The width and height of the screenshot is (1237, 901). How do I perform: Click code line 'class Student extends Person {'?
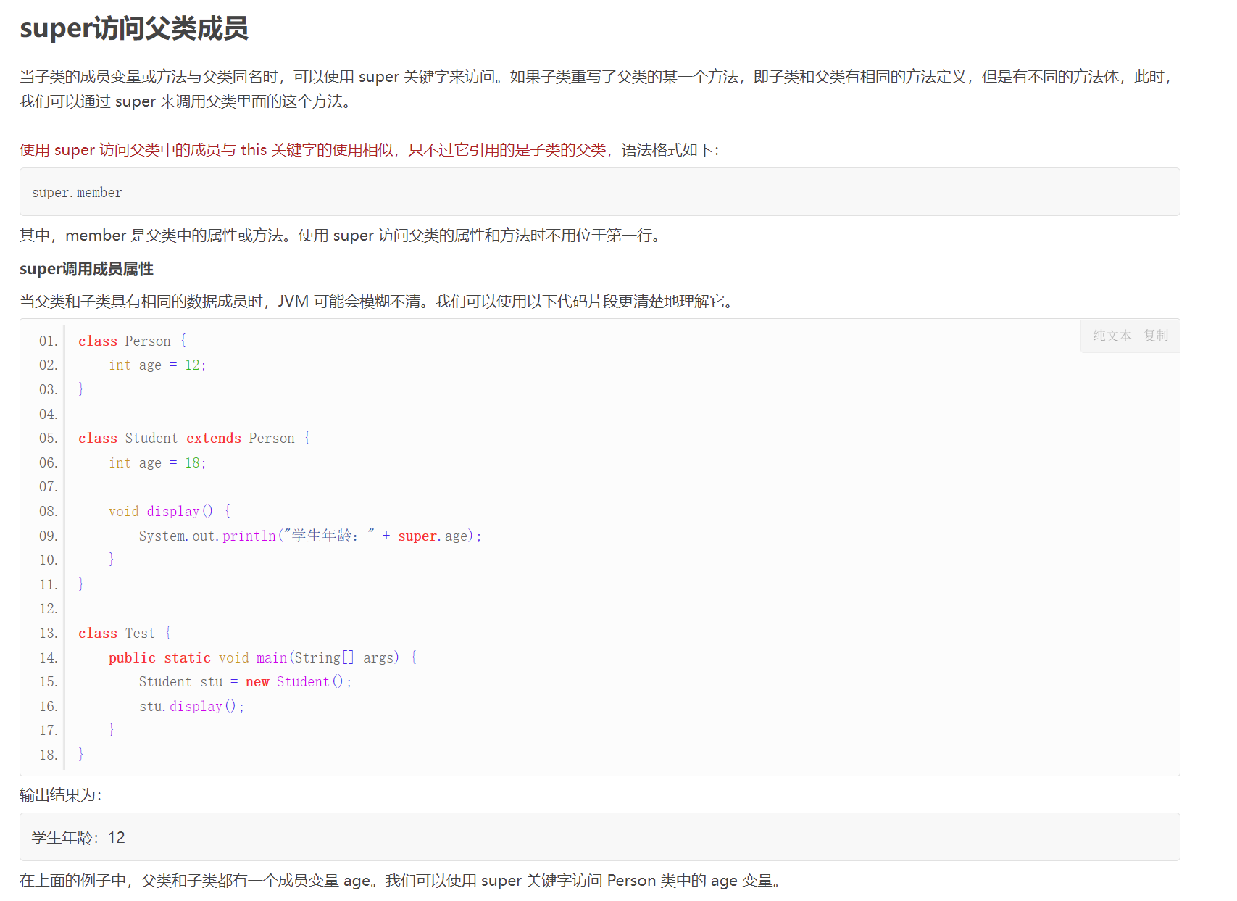point(194,438)
